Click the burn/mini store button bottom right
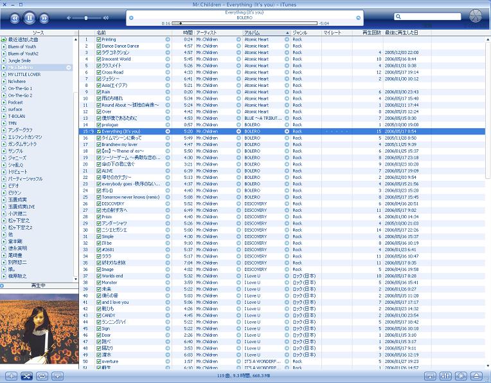The height and width of the screenshot is (383, 491). pyautogui.click(x=430, y=376)
